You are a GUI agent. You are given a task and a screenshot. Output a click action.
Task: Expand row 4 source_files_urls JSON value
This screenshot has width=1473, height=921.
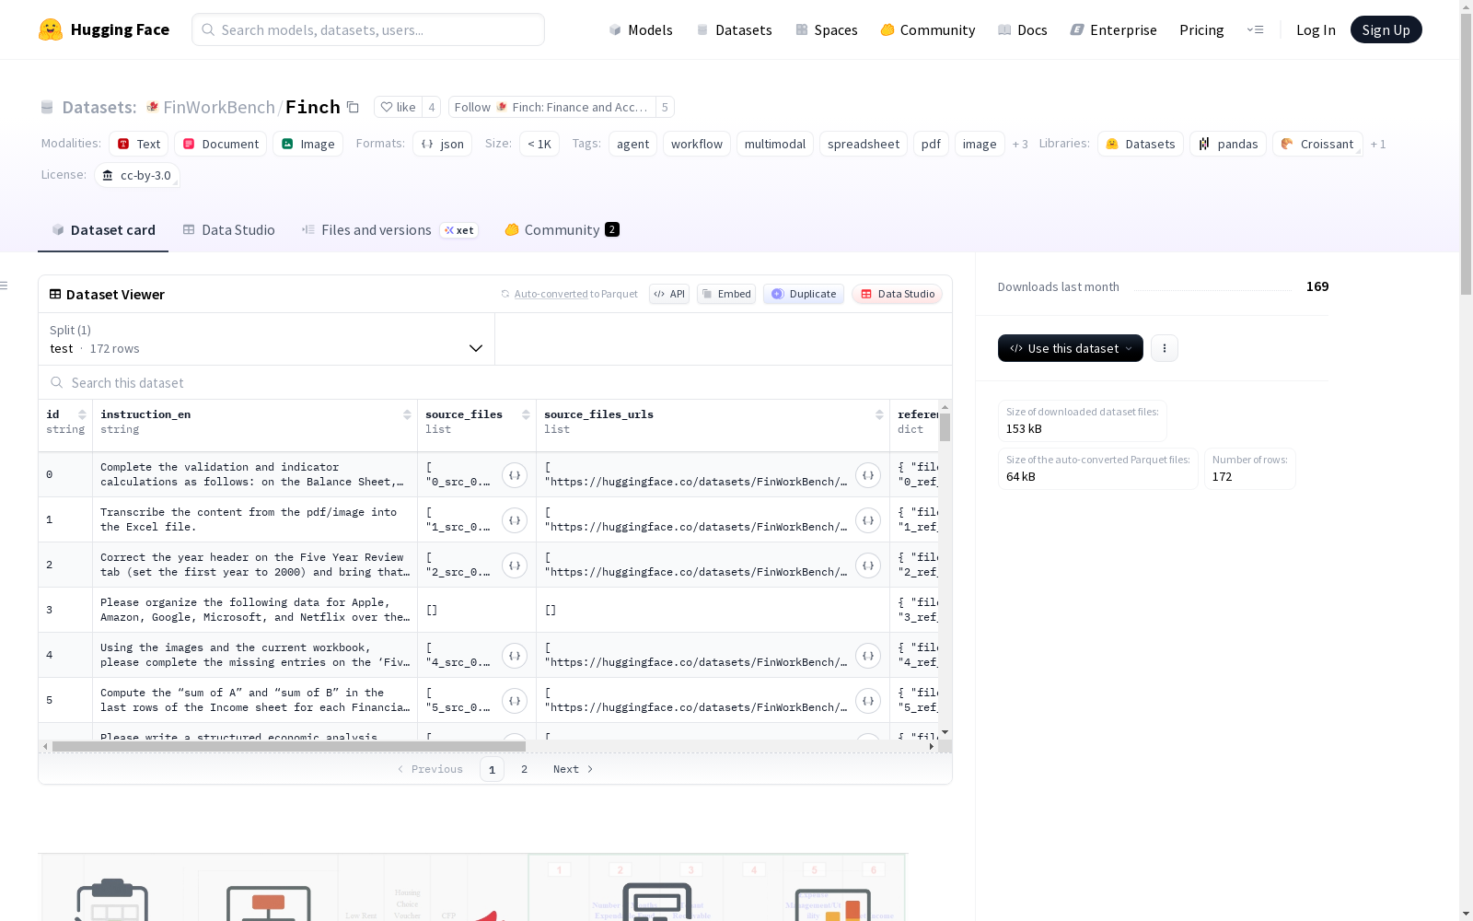[868, 656]
